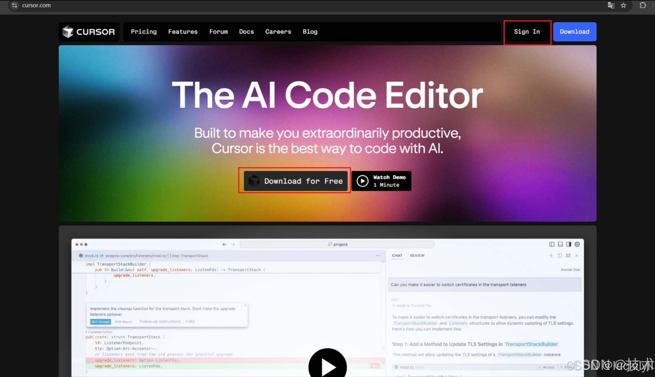Toggle the right sidebar layout icon in demo editor
Image resolution: width=655 pixels, height=377 pixels.
pyautogui.click(x=569, y=244)
